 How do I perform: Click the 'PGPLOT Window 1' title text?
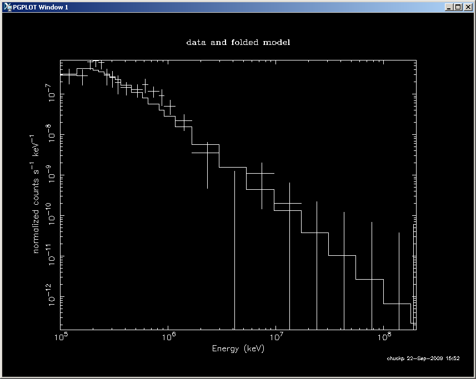click(x=41, y=7)
